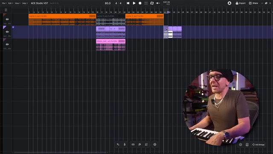Click the four-dot grid icon in transport
The width and height of the screenshot is (273, 154).
(146, 3)
